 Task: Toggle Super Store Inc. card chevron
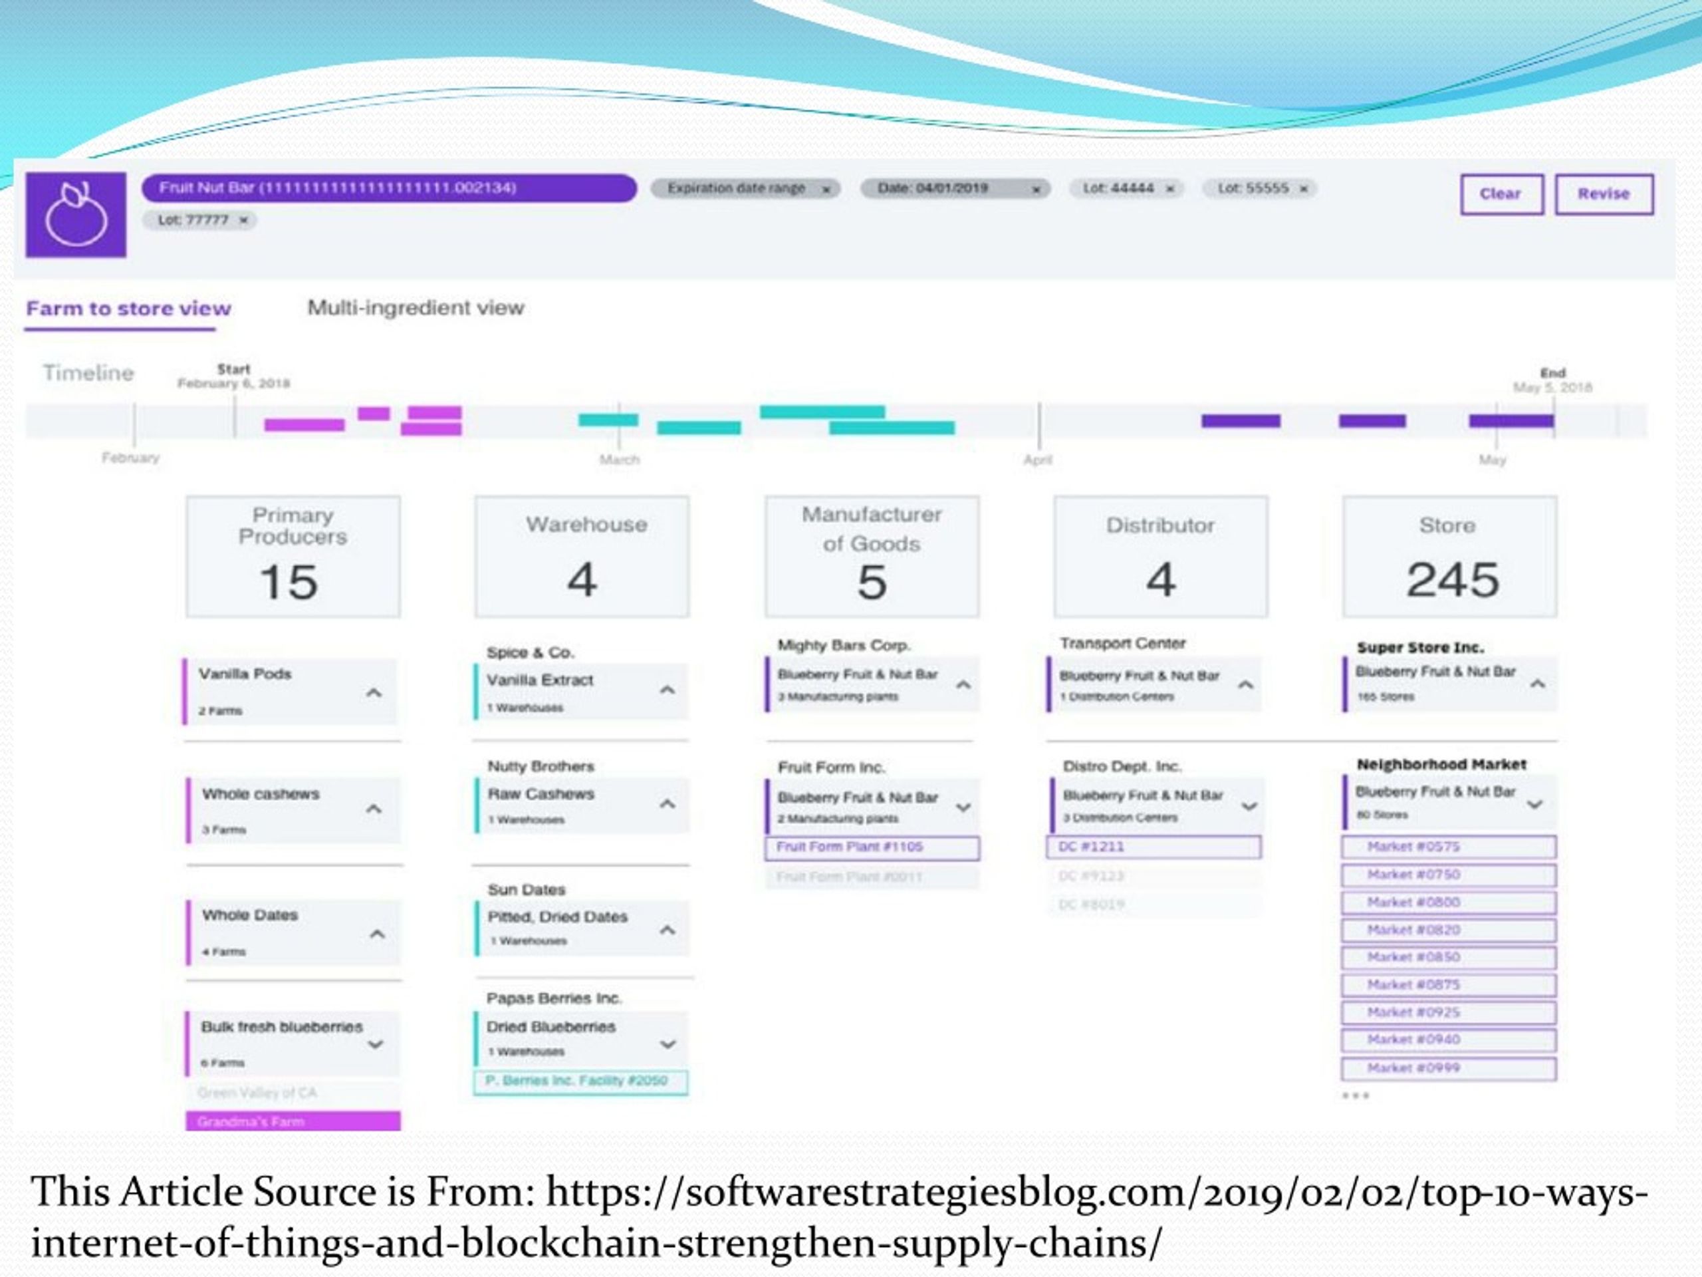(x=1537, y=684)
